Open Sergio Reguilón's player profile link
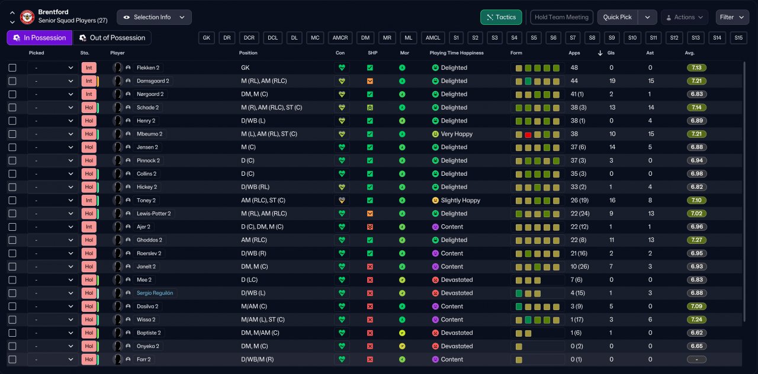The image size is (758, 374). point(155,293)
